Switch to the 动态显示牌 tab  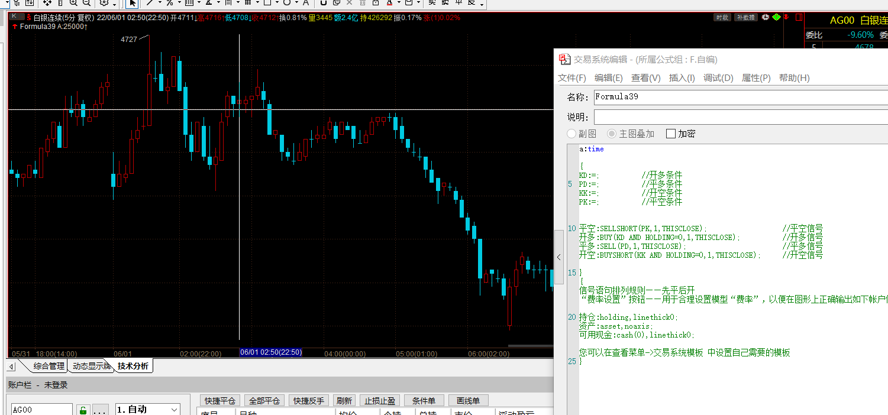[x=92, y=366]
